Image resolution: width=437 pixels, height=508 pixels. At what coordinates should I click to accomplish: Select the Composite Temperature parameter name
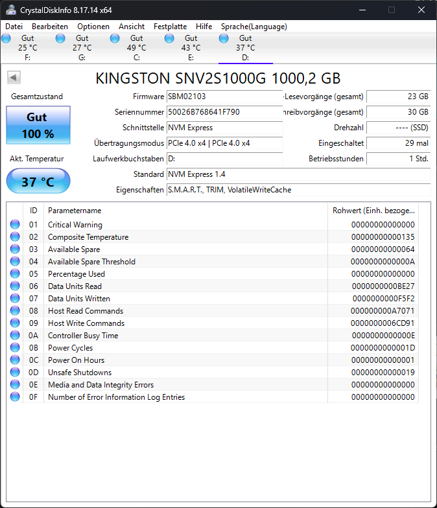click(x=88, y=237)
